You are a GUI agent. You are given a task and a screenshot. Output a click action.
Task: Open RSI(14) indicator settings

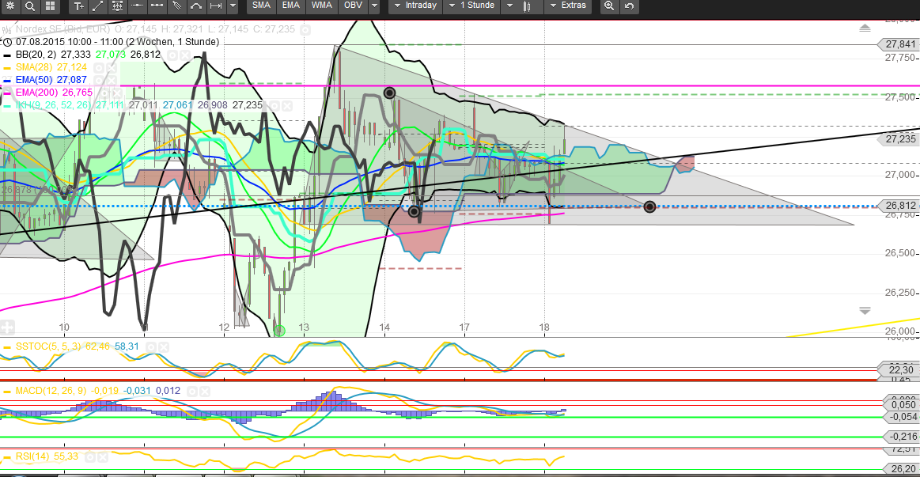tap(90, 457)
